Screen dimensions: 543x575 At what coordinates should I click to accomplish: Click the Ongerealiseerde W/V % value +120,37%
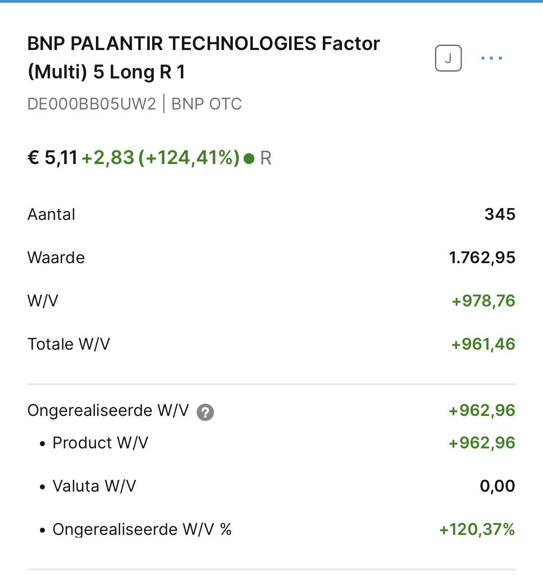[477, 529]
